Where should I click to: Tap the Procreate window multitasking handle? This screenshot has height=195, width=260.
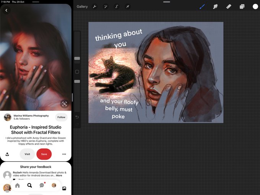coord(167,2)
